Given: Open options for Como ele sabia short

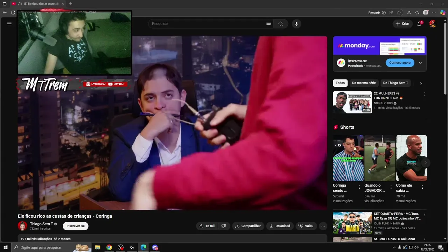Looking at the screenshot, I should [x=422, y=187].
